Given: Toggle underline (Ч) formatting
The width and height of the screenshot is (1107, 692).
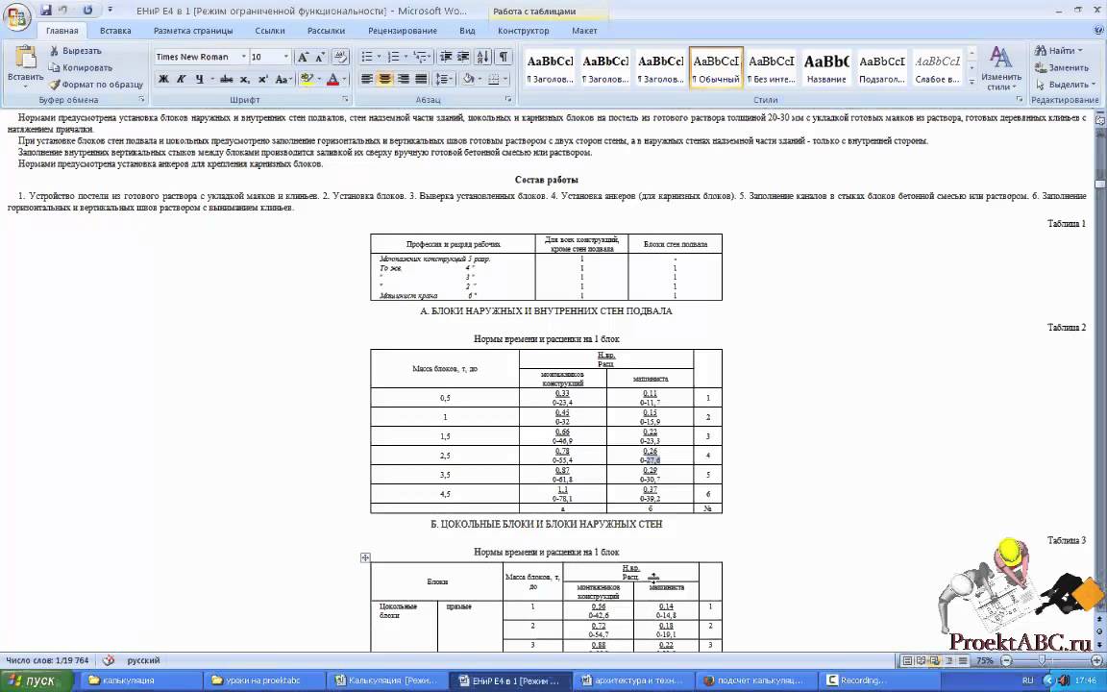Looking at the screenshot, I should click(x=199, y=79).
